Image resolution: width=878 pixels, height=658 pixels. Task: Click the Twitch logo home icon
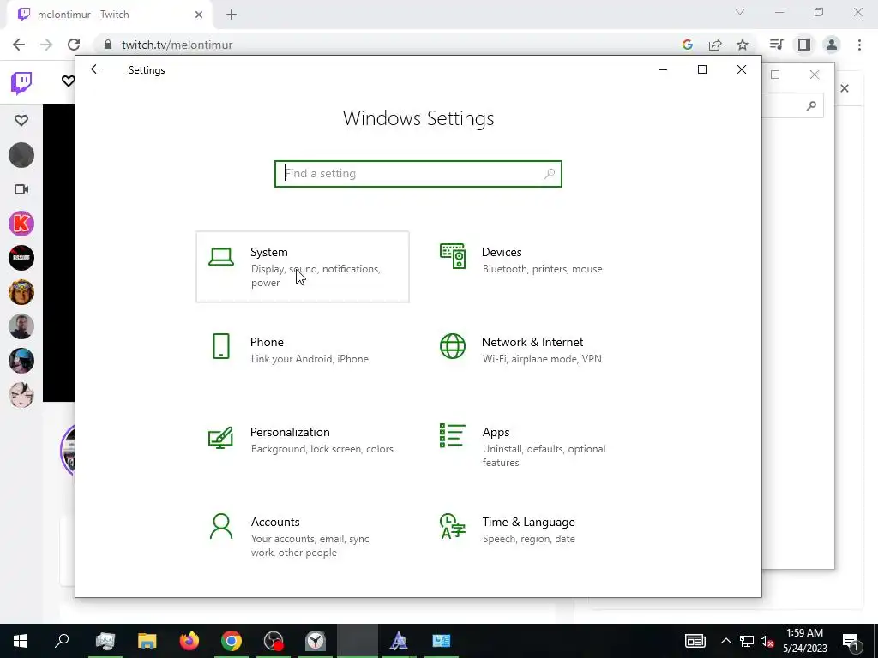[x=21, y=83]
